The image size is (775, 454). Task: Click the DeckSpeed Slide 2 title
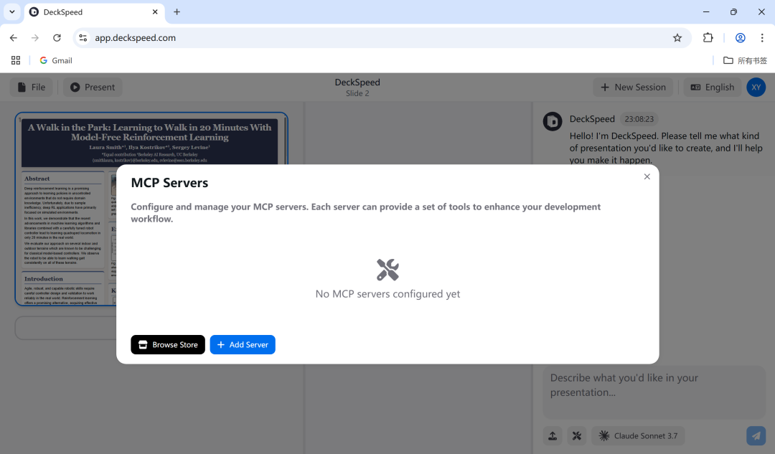(x=357, y=88)
